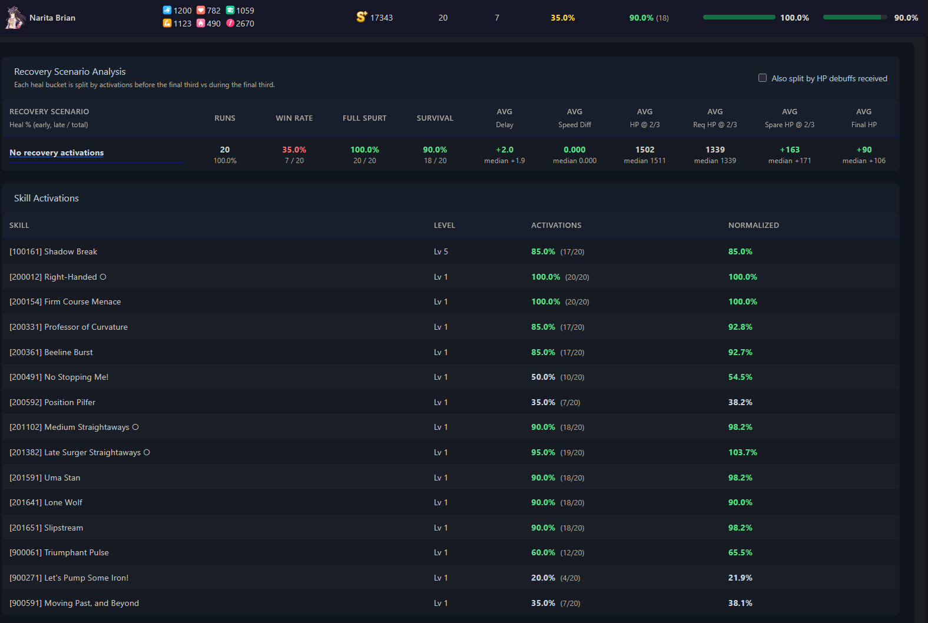The width and height of the screenshot is (928, 623).
Task: Click the AVG HP @ 2/3 column header
Action: click(x=645, y=118)
